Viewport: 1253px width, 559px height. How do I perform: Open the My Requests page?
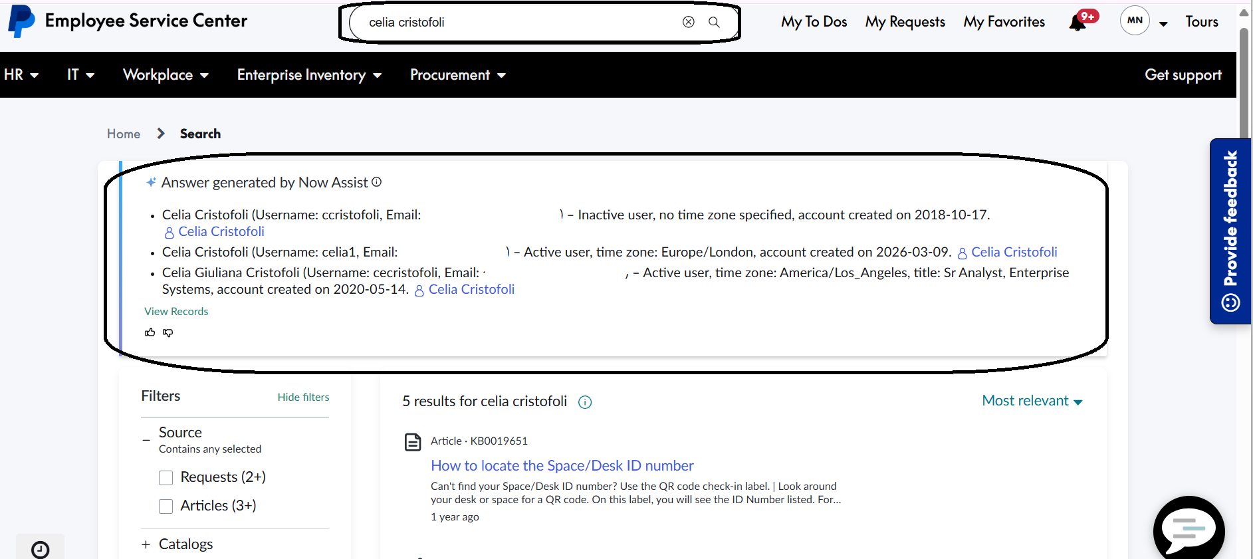[905, 22]
